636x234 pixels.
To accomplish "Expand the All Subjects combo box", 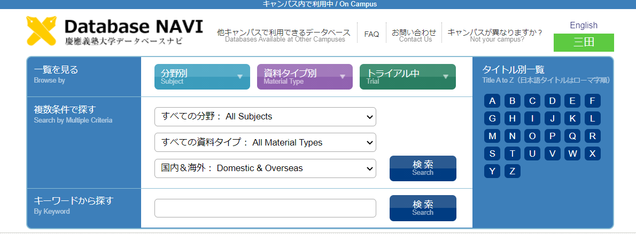I will 265,117.
